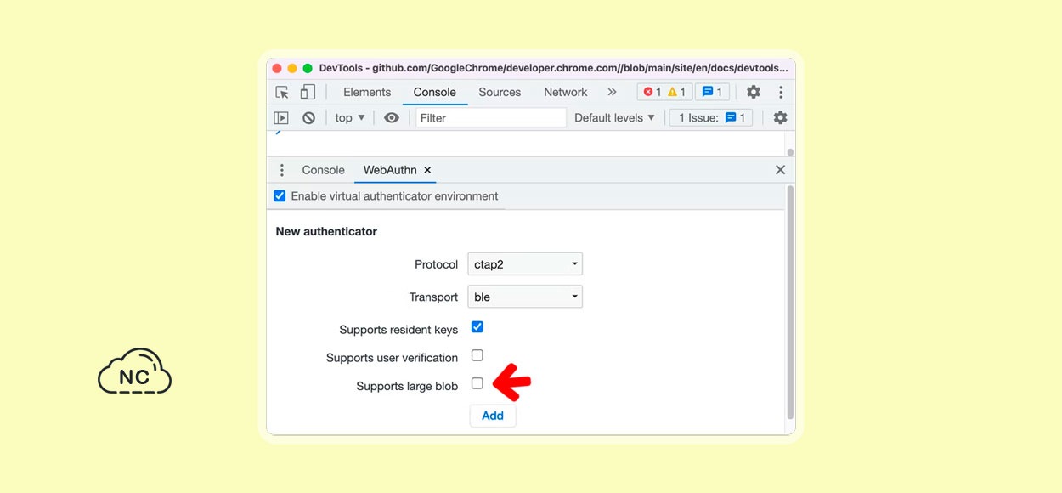Open the customize DevTools three-dot menu
This screenshot has width=1062, height=493.
pos(781,92)
